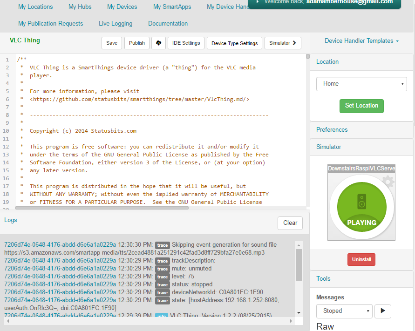The width and height of the screenshot is (415, 331).
Task: Click the trace badge on 'mute: unmuted' row
Action: tap(162, 269)
